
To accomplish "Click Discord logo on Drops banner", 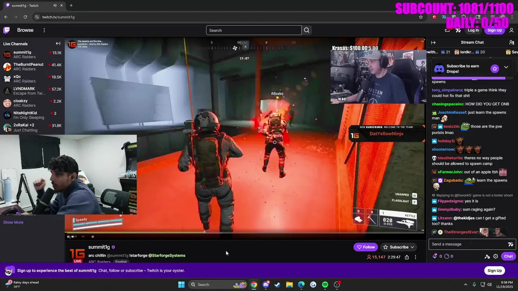I will [x=439, y=69].
